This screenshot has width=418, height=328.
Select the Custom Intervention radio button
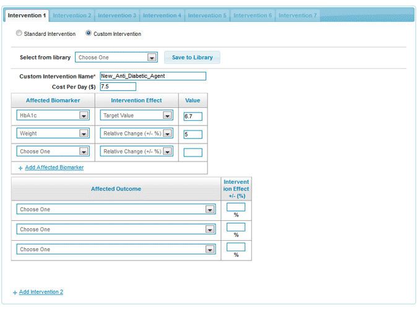89,34
